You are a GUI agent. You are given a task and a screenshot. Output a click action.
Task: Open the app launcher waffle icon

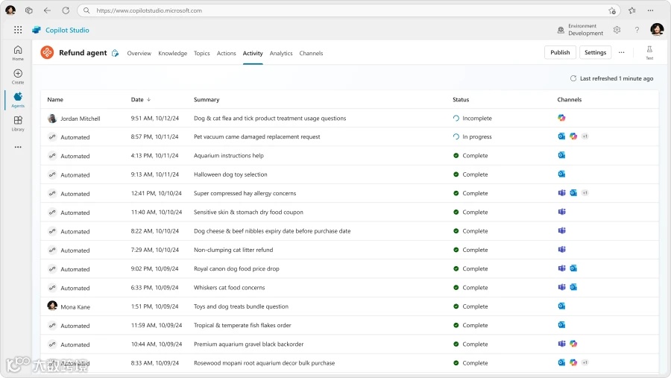tap(18, 30)
